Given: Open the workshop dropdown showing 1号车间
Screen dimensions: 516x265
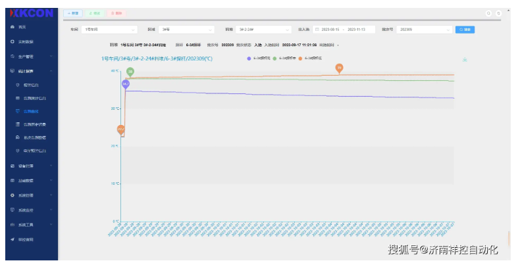Looking at the screenshot, I should (x=109, y=30).
